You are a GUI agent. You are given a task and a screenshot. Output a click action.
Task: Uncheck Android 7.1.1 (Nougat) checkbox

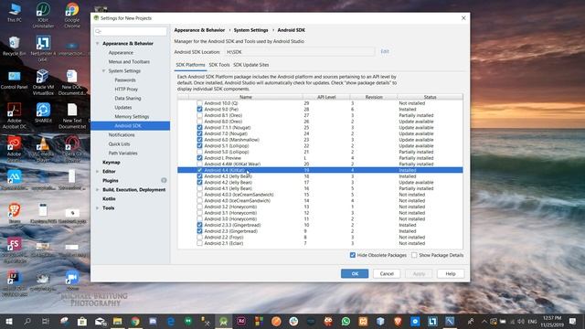tap(199, 128)
